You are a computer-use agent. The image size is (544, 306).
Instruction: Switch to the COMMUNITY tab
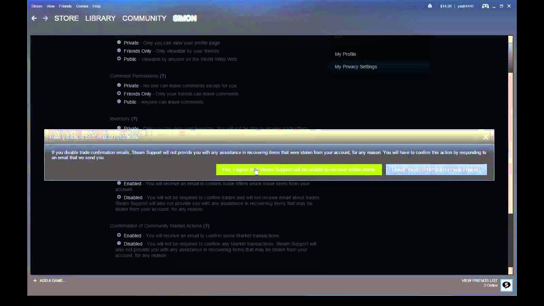[x=144, y=18]
